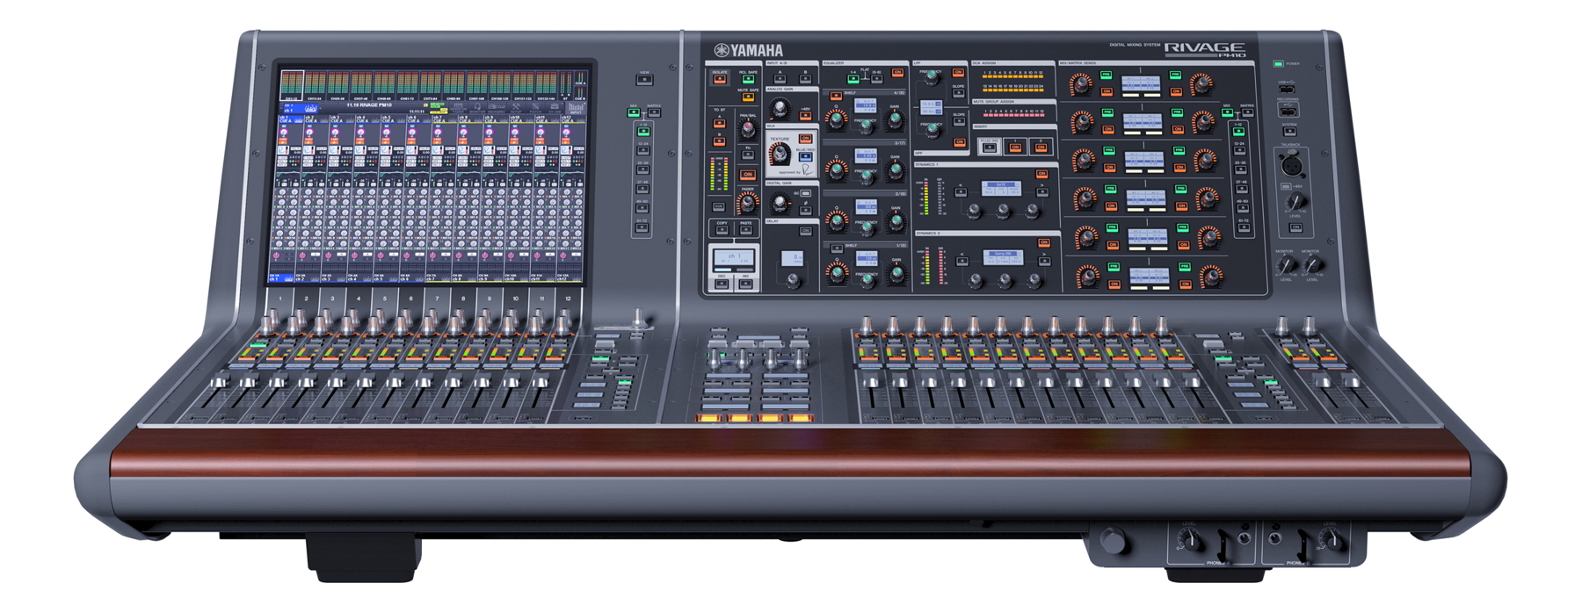Open the Monitor menu icon on the touchscreen
The height and width of the screenshot is (612, 1582).
pyautogui.click(x=477, y=108)
